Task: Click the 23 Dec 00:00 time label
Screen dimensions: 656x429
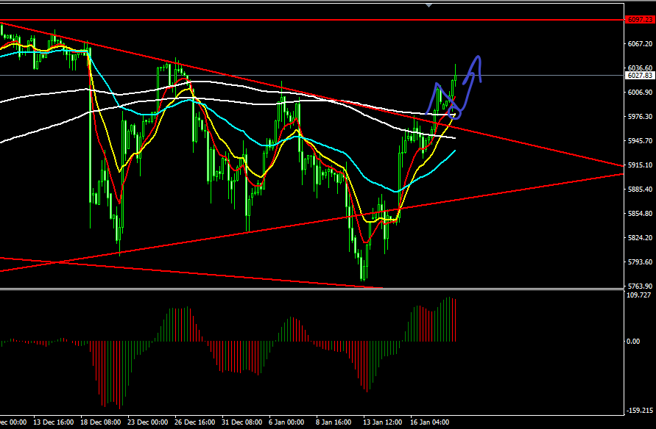Action: coord(148,422)
